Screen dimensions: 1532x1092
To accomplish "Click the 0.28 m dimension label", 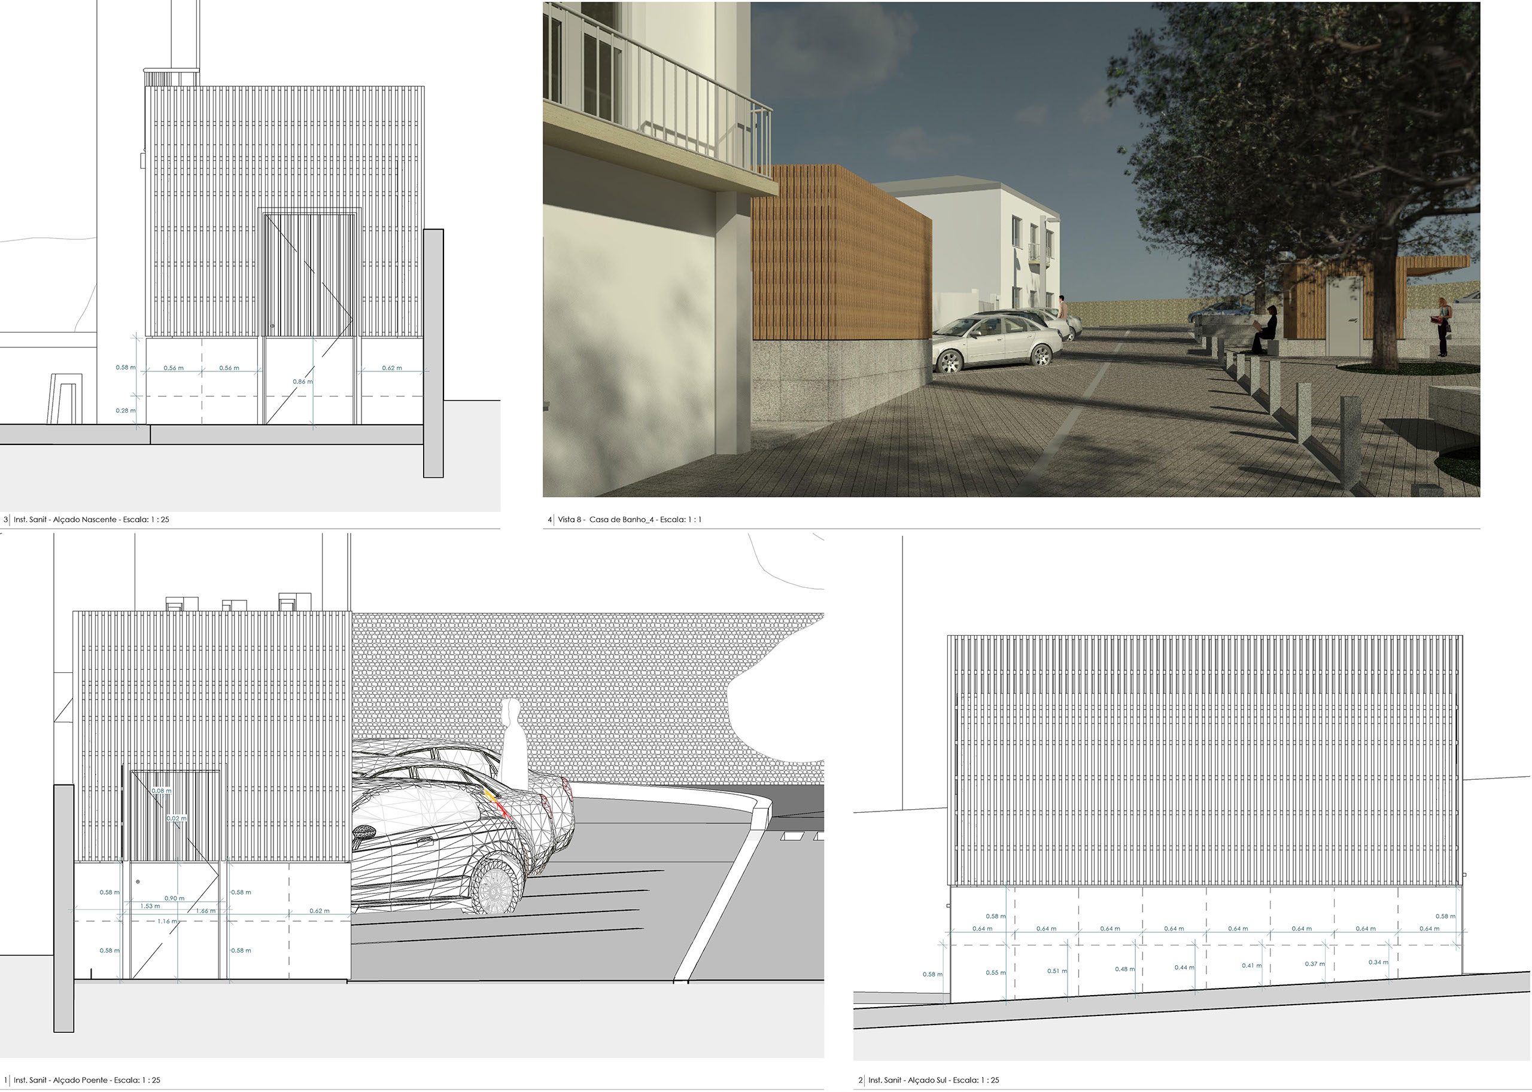I will click(x=125, y=410).
